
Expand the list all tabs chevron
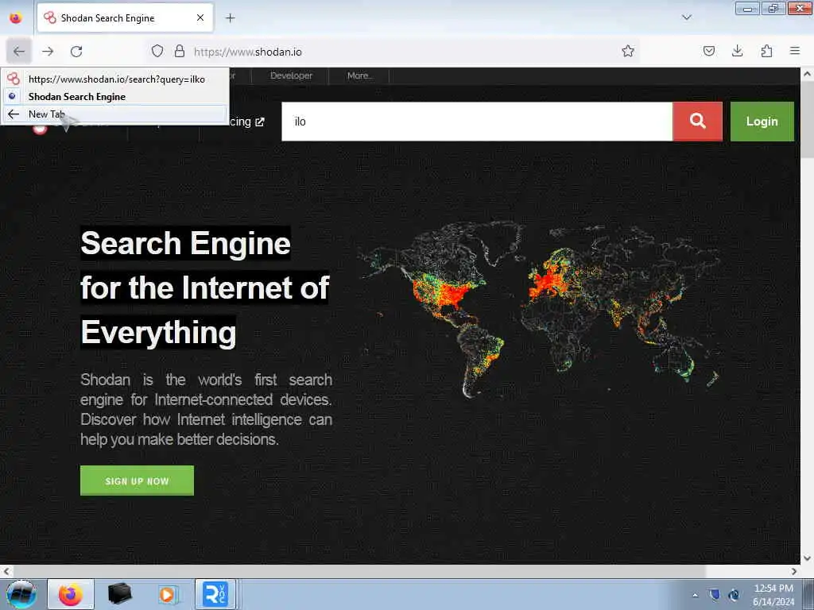[687, 17]
